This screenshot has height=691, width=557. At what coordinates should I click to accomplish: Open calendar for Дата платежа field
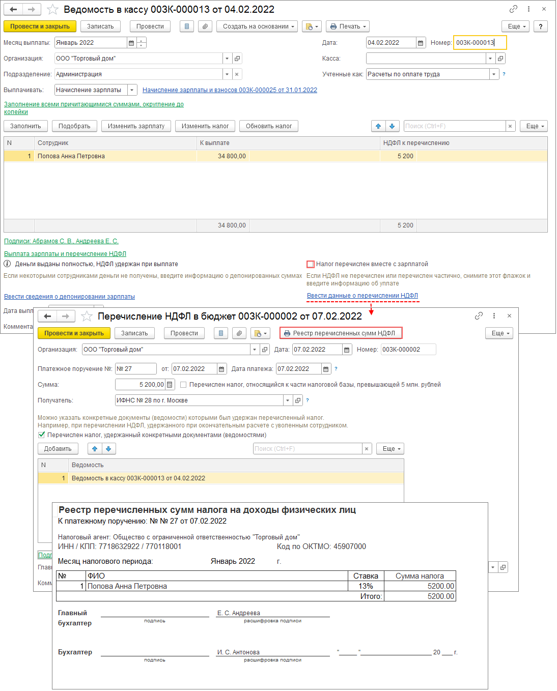(x=326, y=369)
